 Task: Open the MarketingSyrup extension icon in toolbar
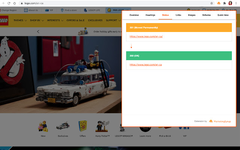coord(219,3)
